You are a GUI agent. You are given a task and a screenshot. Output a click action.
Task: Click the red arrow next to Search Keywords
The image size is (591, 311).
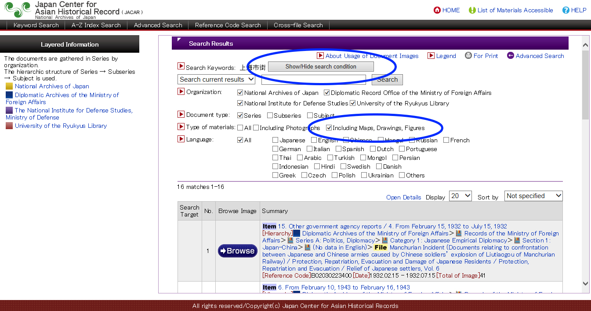point(181,66)
